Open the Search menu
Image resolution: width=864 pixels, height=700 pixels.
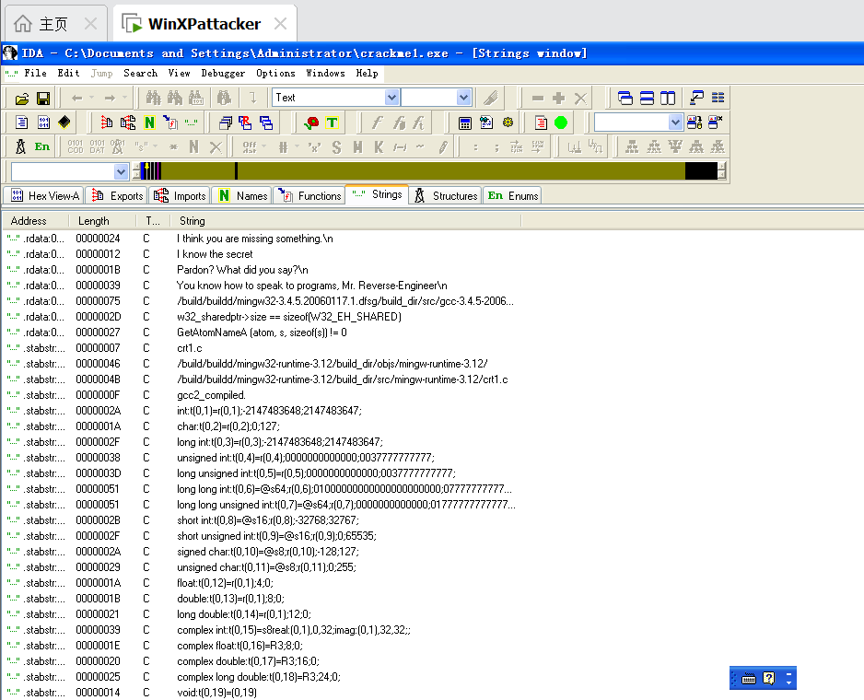pos(141,73)
